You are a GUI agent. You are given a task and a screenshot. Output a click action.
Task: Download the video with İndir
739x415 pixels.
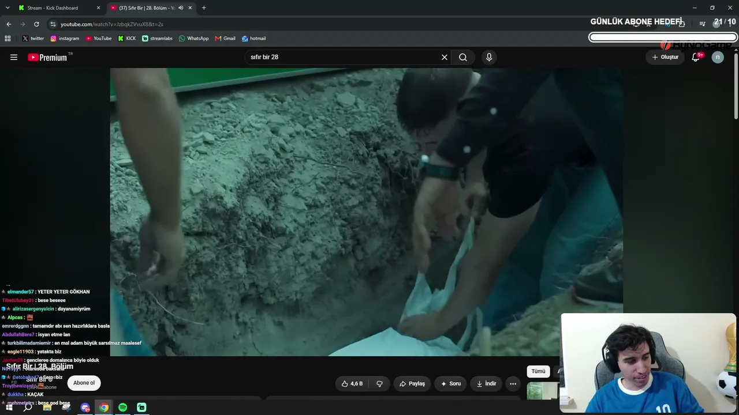(x=486, y=384)
